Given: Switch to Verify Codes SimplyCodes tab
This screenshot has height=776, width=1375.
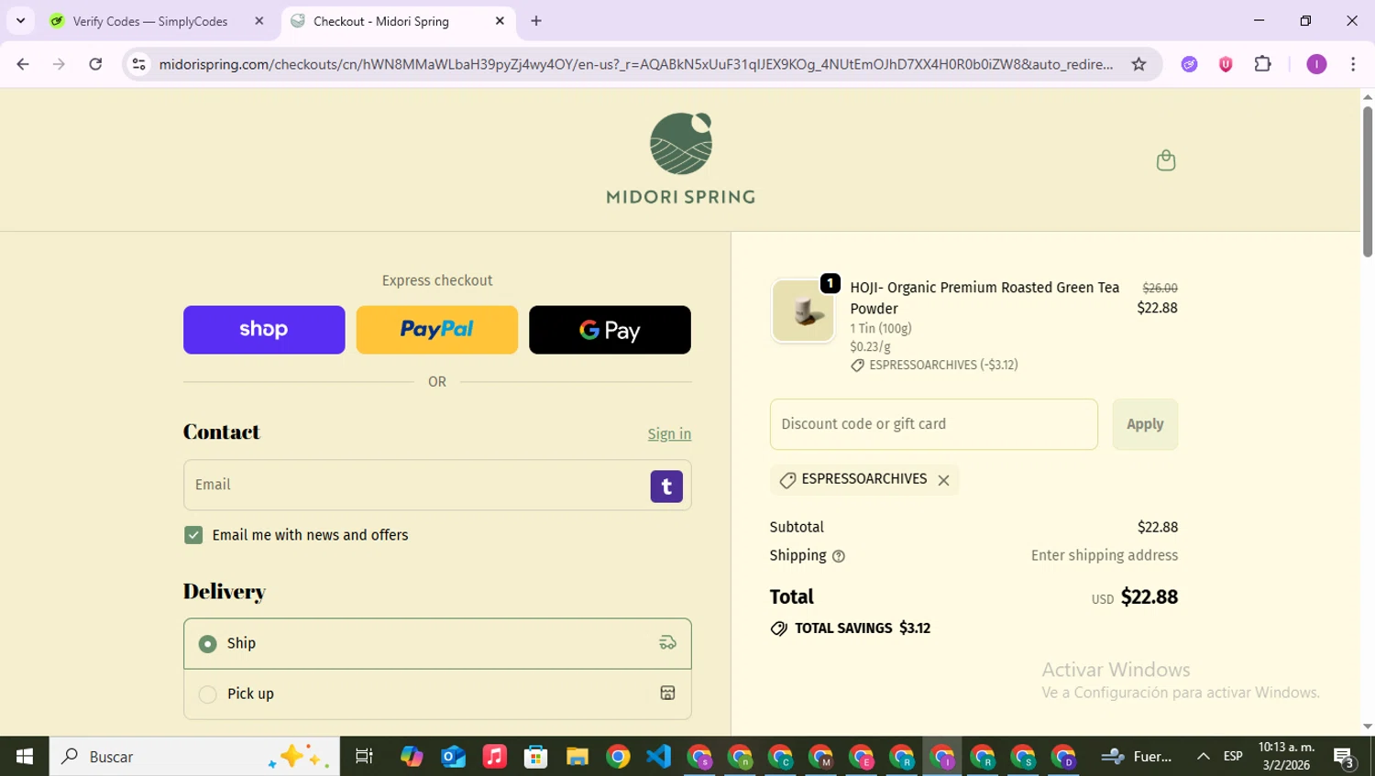Looking at the screenshot, I should pos(150,21).
